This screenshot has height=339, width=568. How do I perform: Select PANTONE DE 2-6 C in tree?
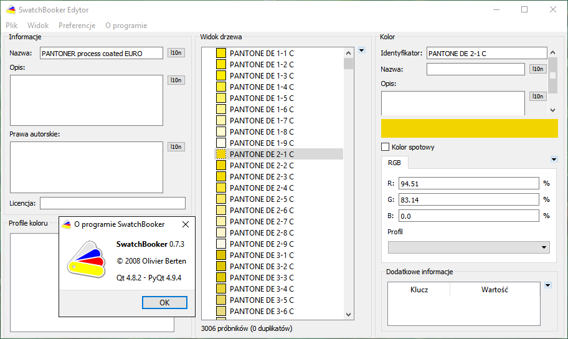tap(262, 210)
